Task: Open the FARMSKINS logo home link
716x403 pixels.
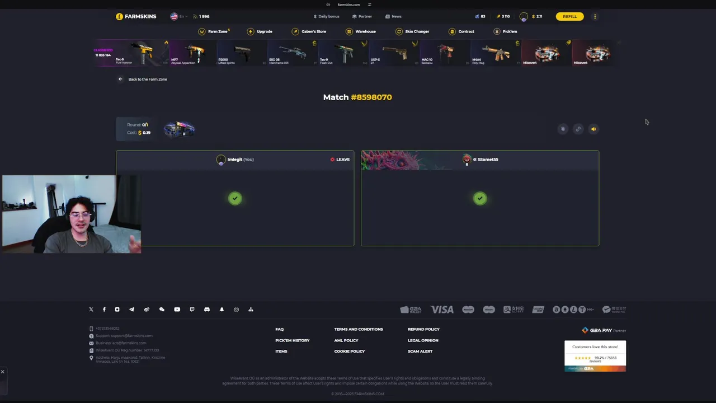Action: point(136,16)
